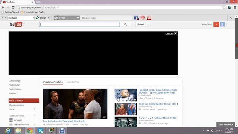This screenshot has height=134, width=238.
Task: Click the scrollbar down arrow
Action: click(237, 125)
